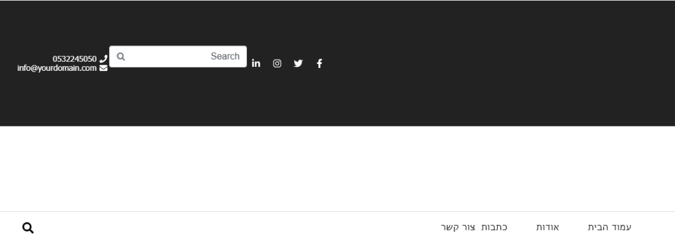
Task: Click the phone handset icon
Action: point(103,59)
